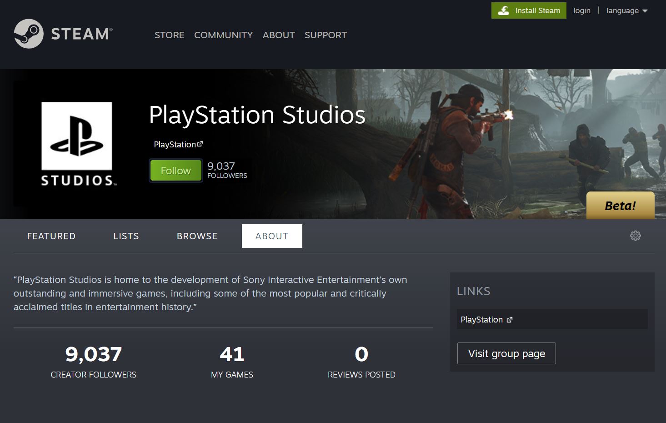The width and height of the screenshot is (666, 423).
Task: Expand the language dropdown
Action: (627, 10)
